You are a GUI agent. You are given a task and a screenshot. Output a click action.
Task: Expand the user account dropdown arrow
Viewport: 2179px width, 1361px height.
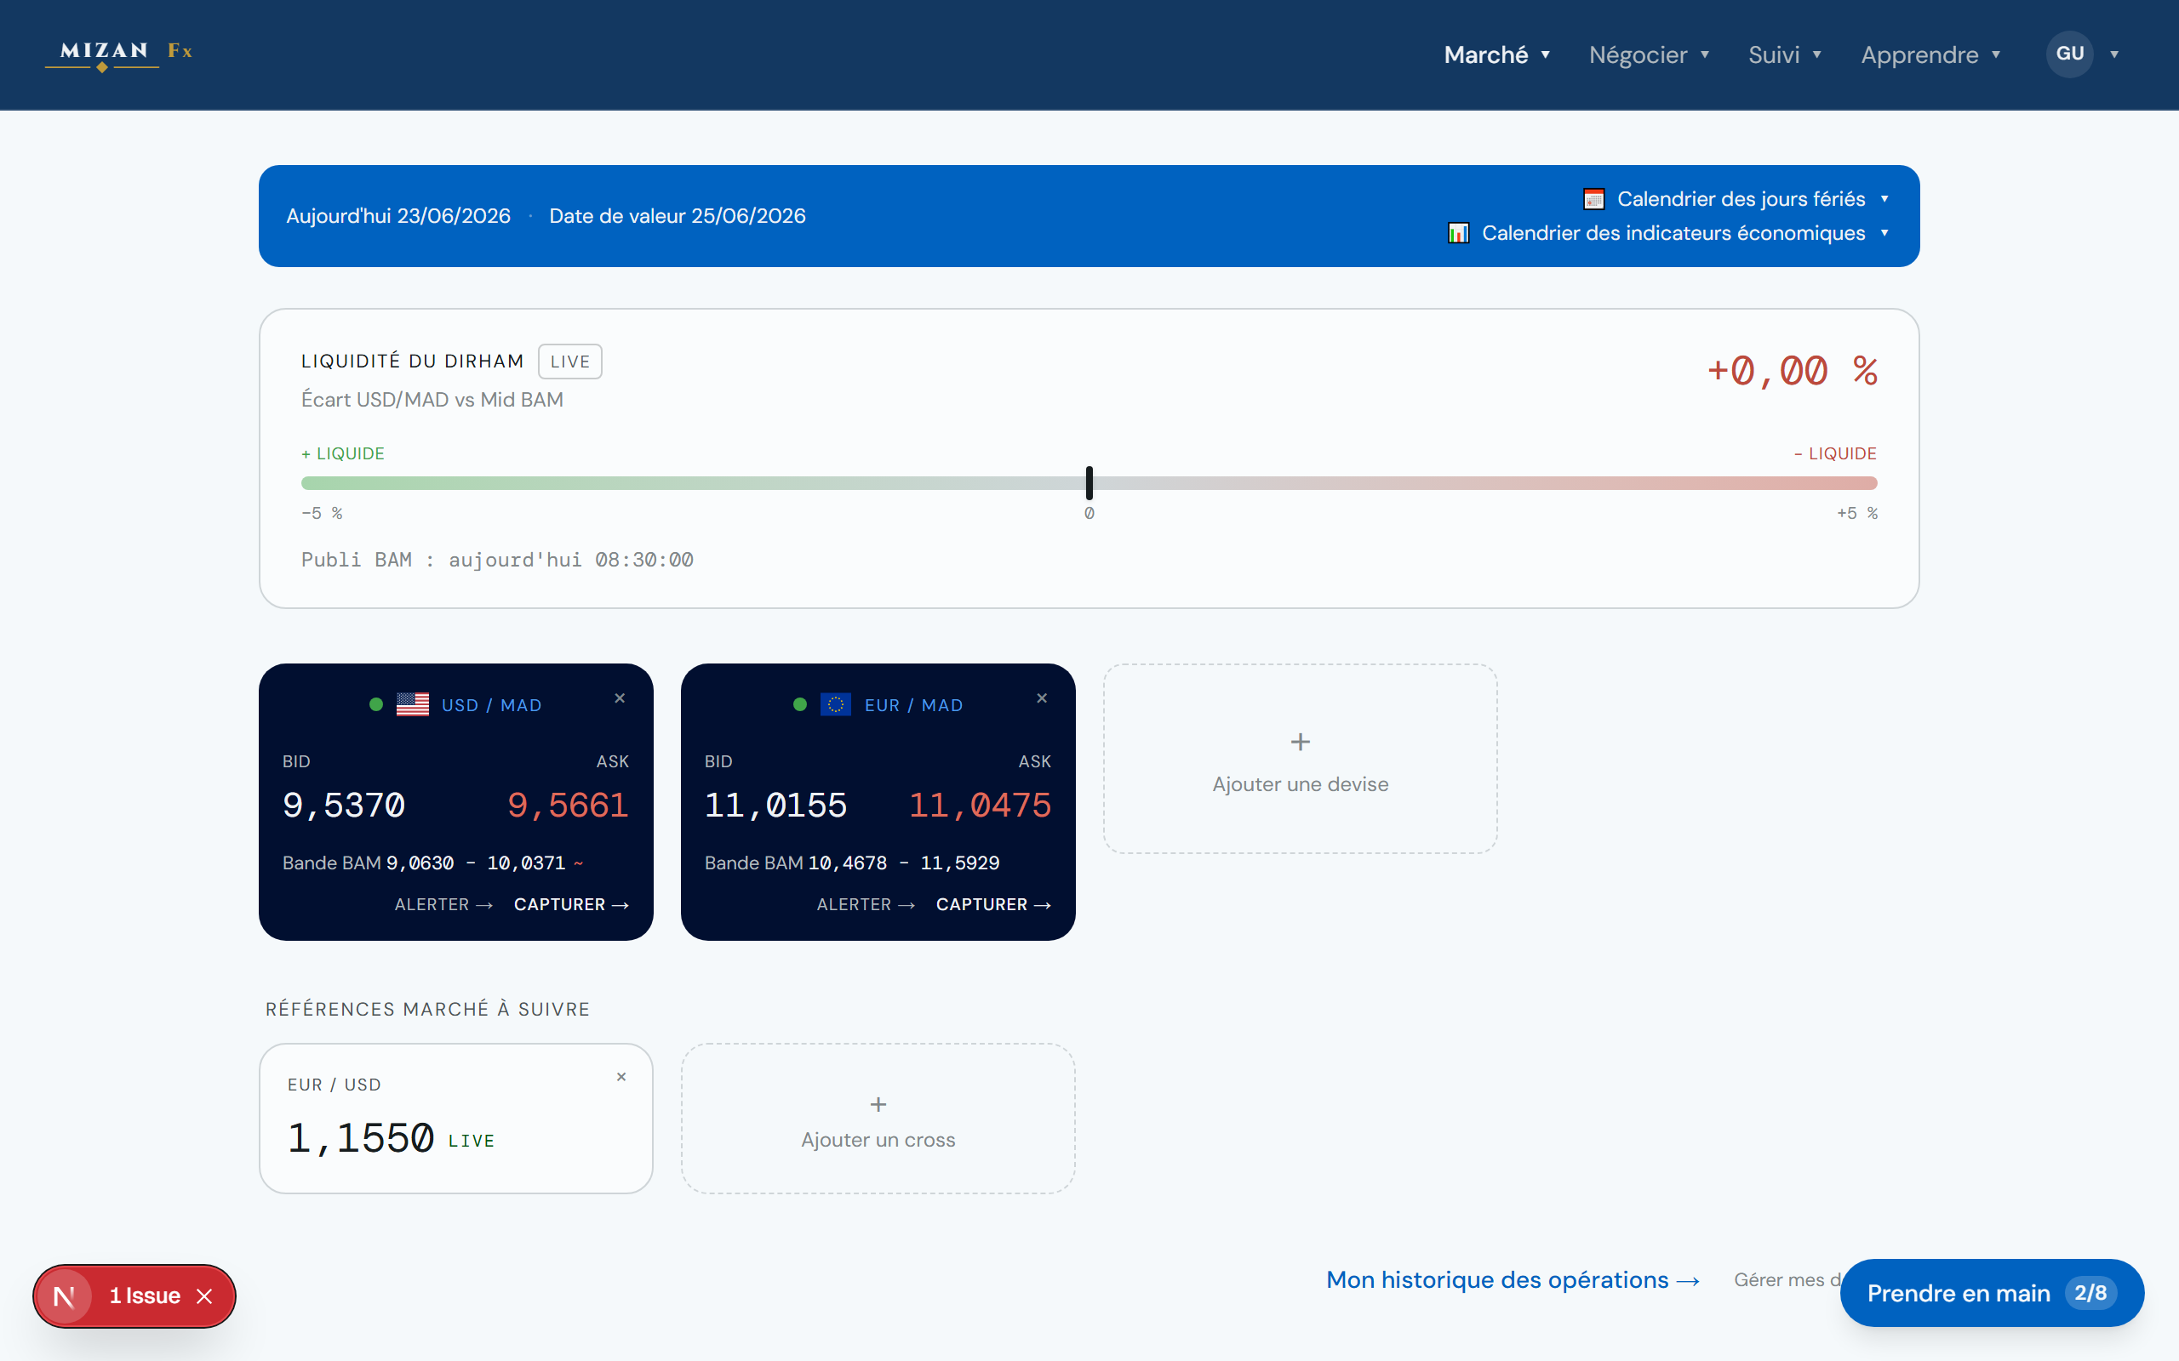[x=2114, y=55]
